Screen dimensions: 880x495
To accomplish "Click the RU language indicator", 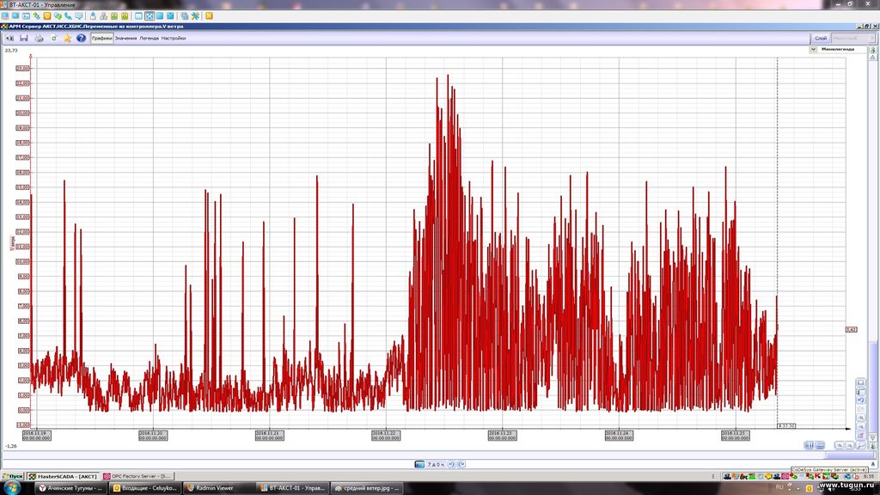I will point(779,487).
